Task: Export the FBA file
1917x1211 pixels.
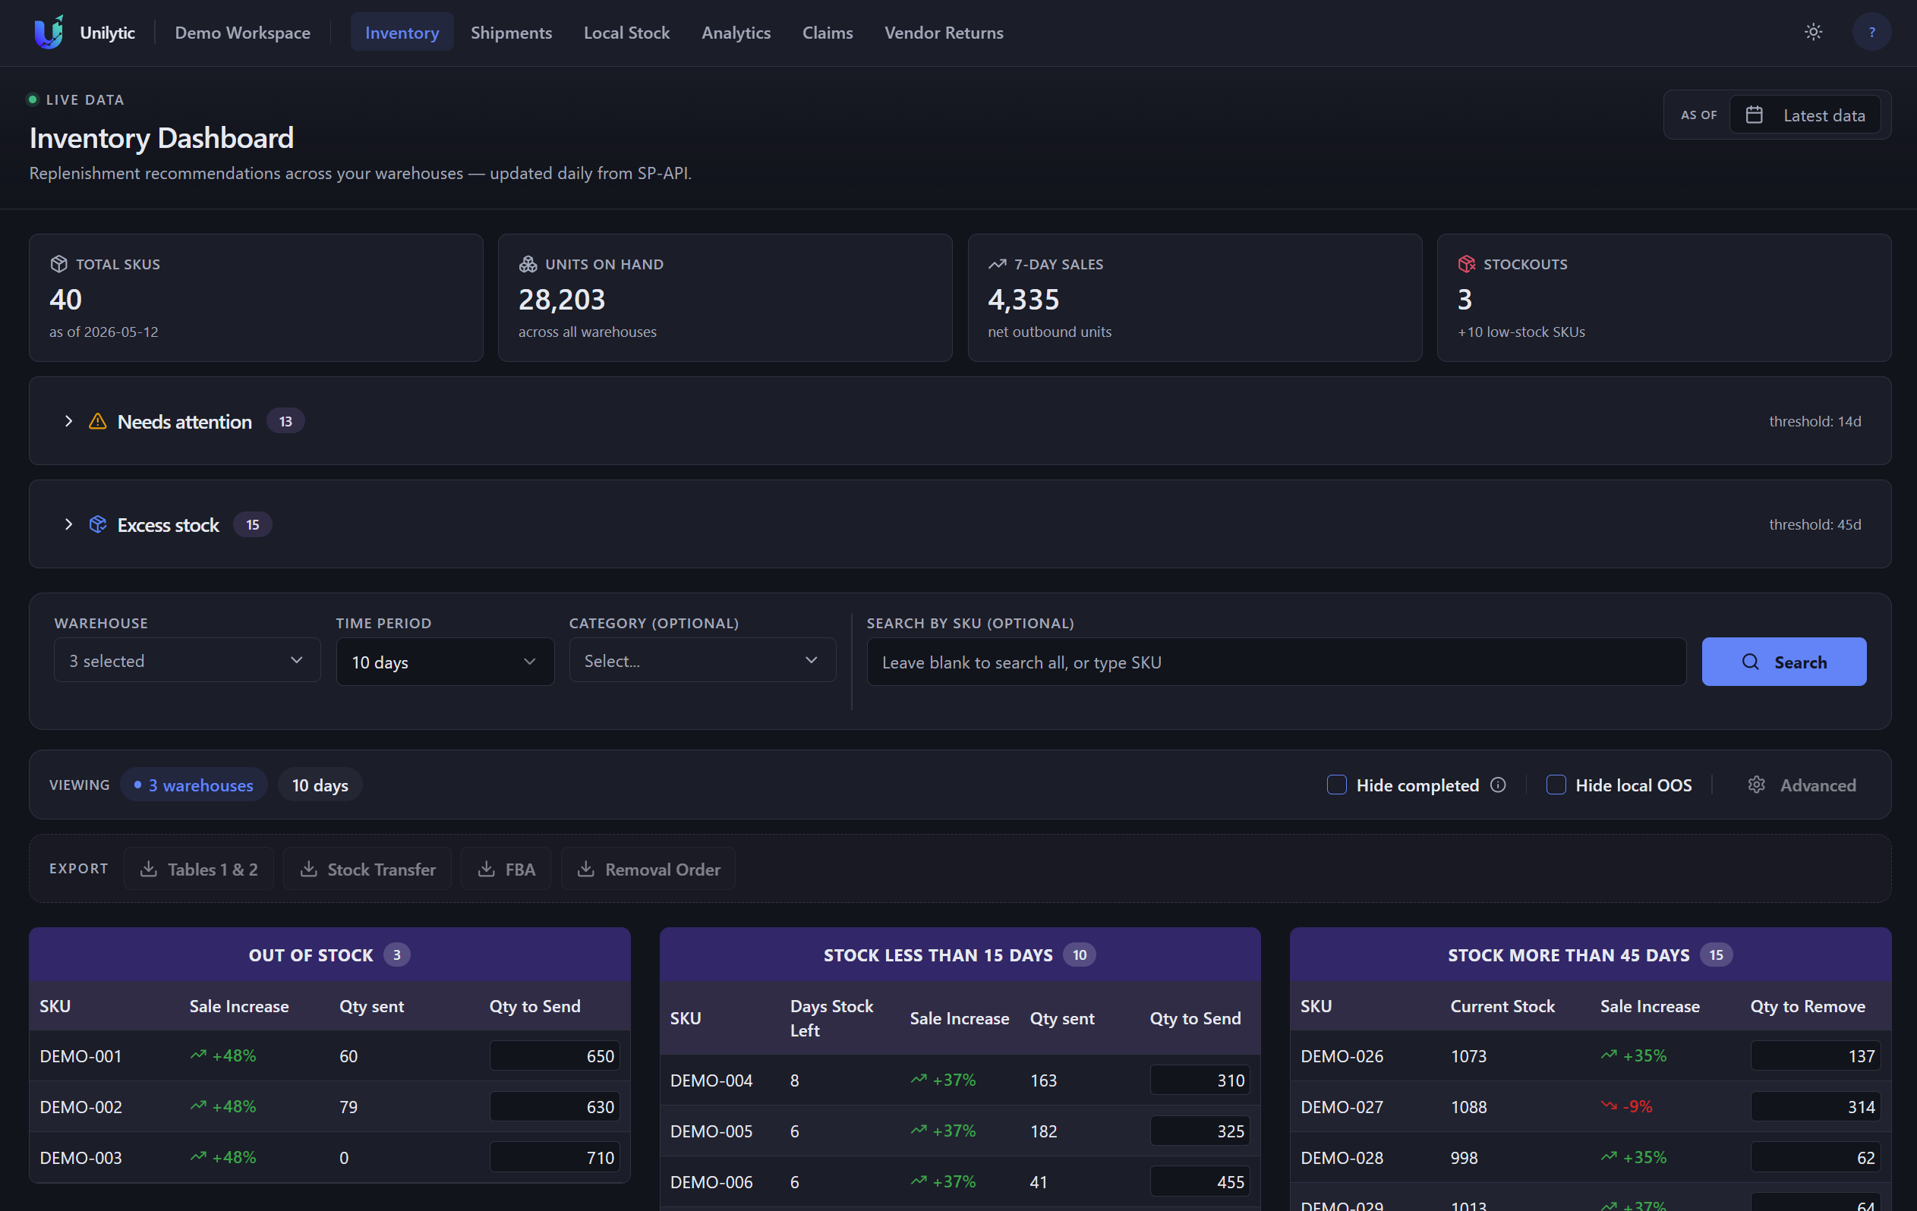Action: coord(506,869)
